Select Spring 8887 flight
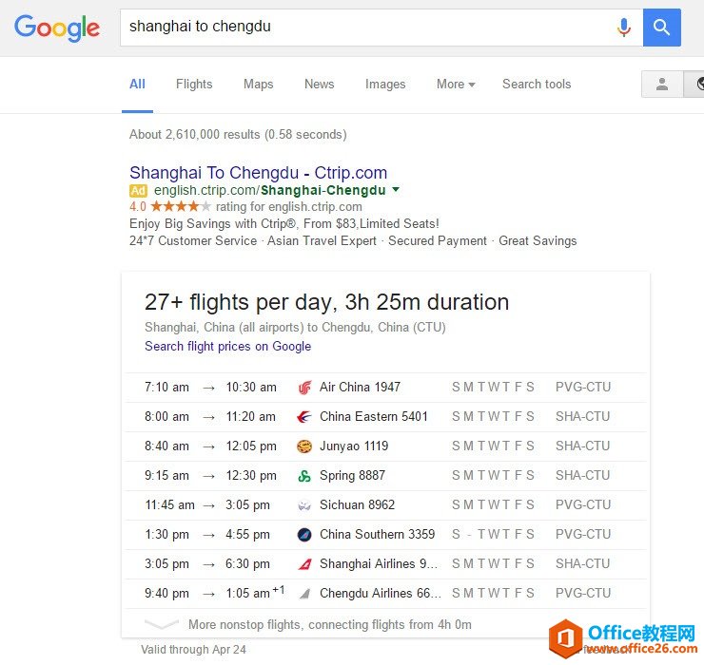704x665 pixels. pyautogui.click(x=352, y=475)
